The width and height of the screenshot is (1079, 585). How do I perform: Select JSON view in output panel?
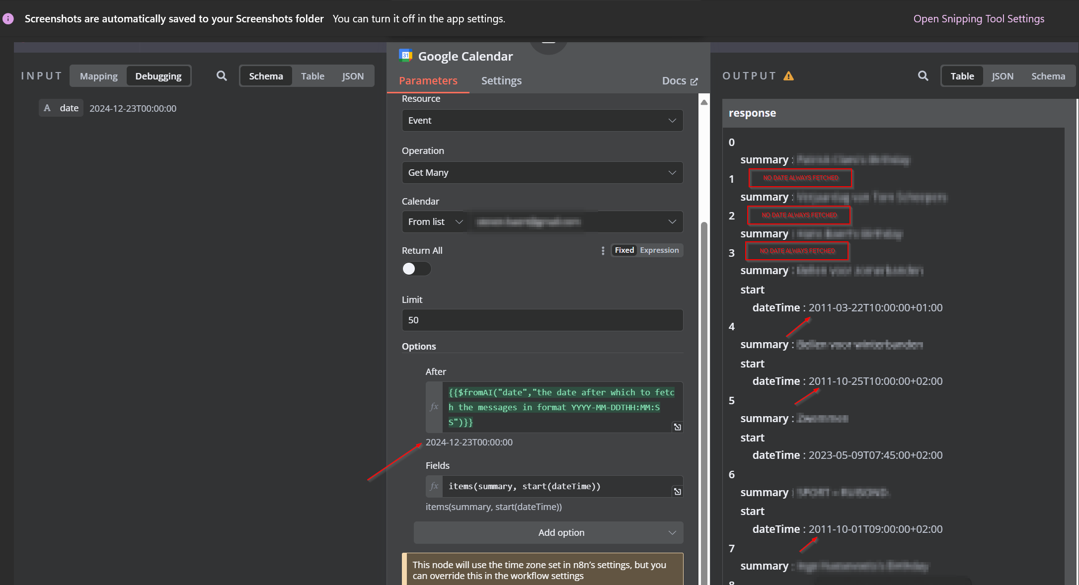click(x=1002, y=76)
